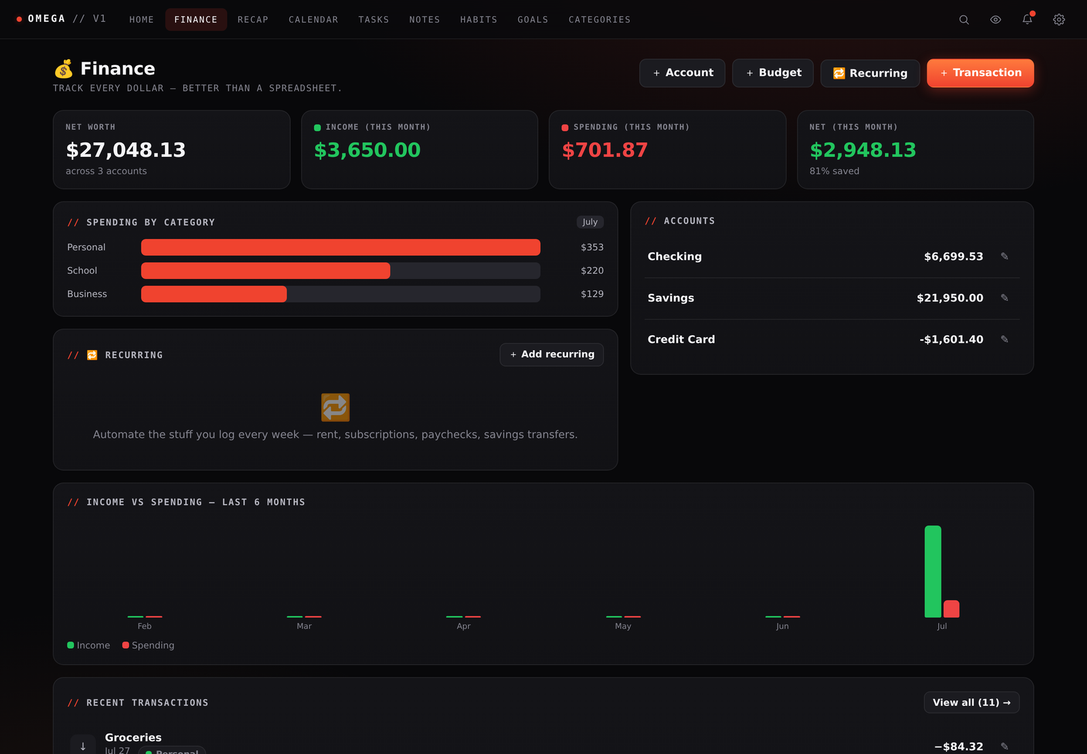
Task: Switch to the Calendar tab
Action: [x=313, y=20]
